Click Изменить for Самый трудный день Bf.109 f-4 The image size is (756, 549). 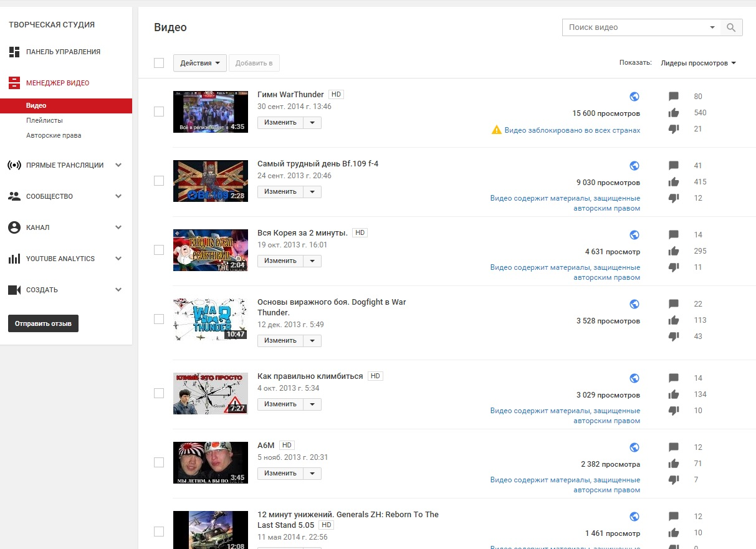click(x=280, y=192)
